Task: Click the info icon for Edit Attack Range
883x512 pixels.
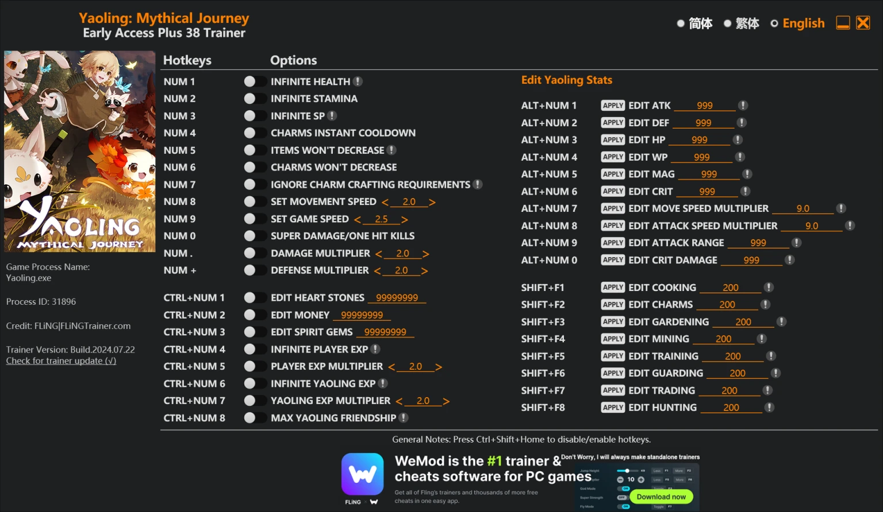Action: [796, 243]
